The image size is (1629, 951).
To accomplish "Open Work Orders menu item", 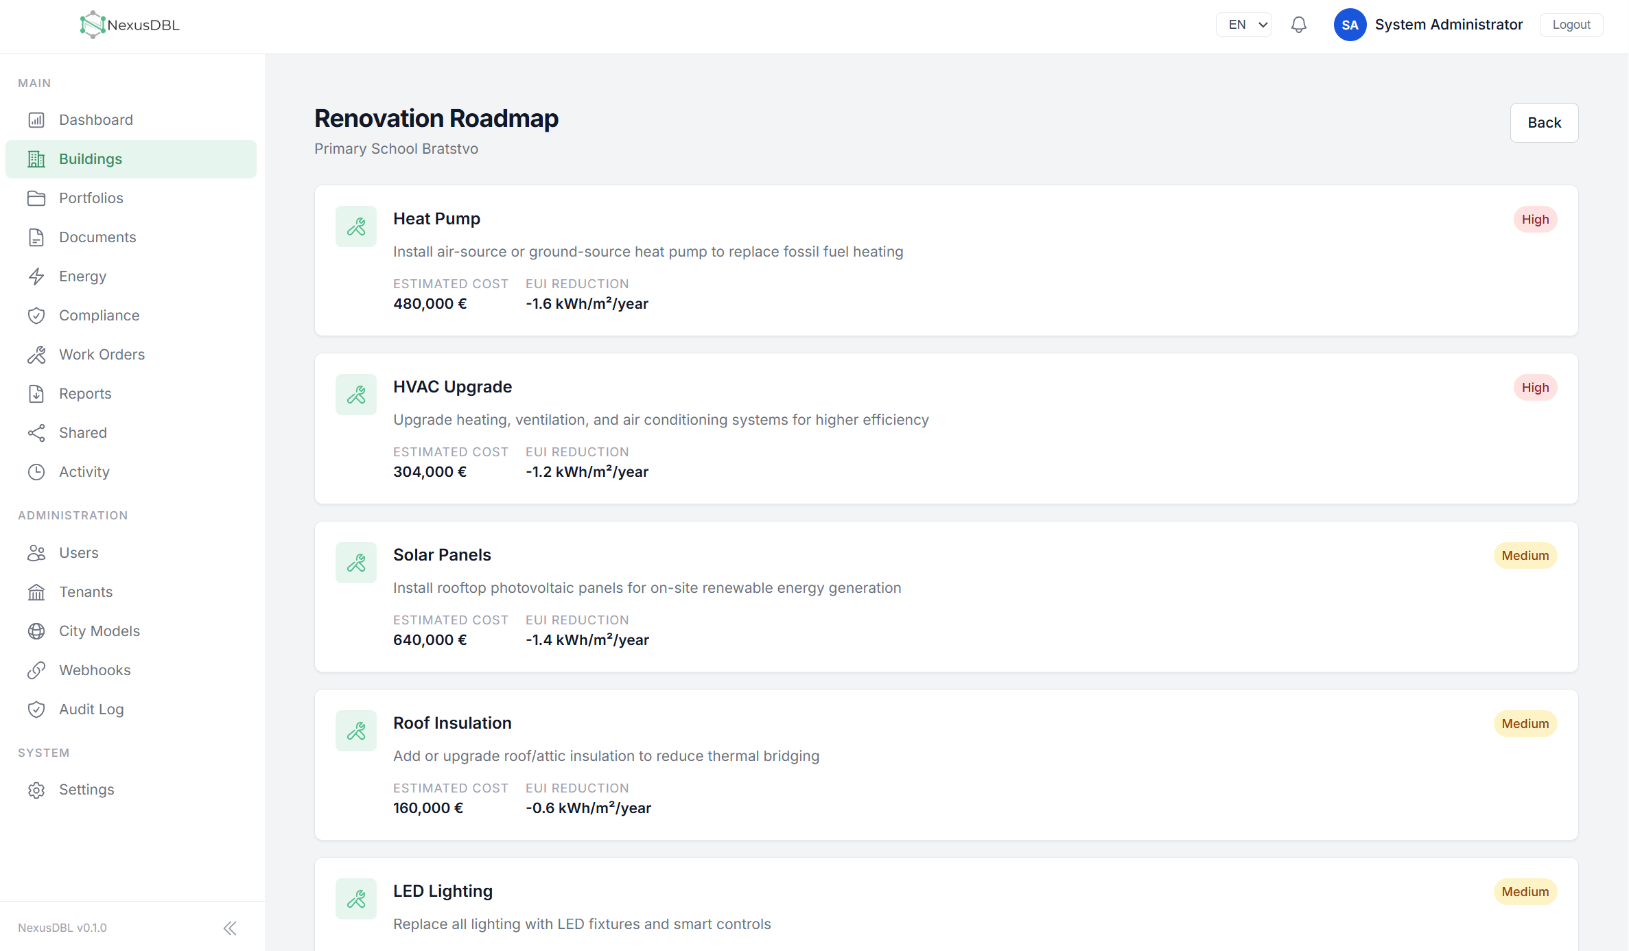I will point(131,355).
